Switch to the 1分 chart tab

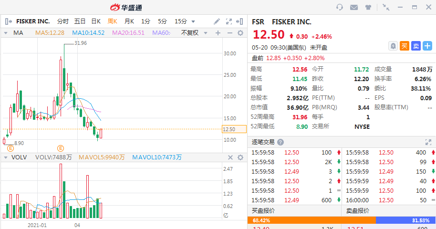pyautogui.click(x=145, y=21)
